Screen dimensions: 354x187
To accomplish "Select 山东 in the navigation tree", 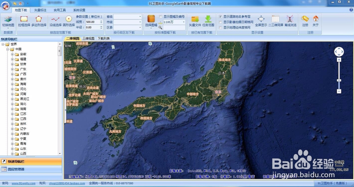I will pos(23,149).
